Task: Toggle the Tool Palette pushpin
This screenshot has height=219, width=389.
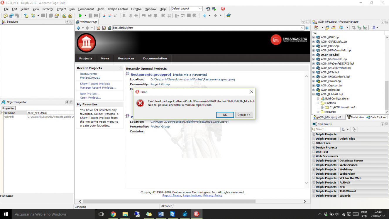Action: [382, 124]
